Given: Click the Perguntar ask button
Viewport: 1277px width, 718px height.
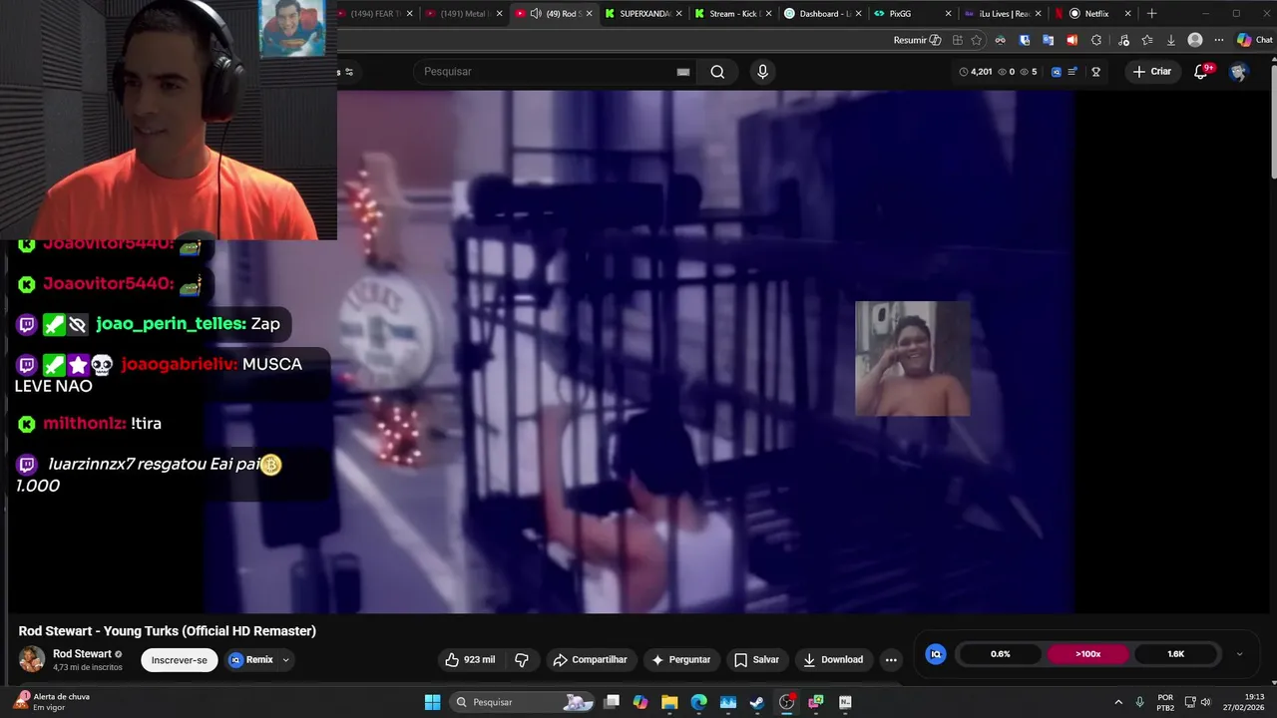Looking at the screenshot, I should tap(681, 659).
